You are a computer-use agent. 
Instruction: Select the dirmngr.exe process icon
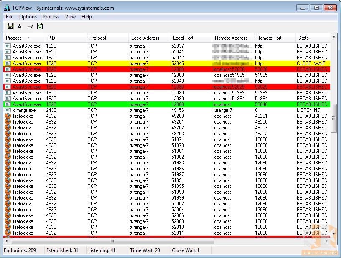(x=8, y=110)
